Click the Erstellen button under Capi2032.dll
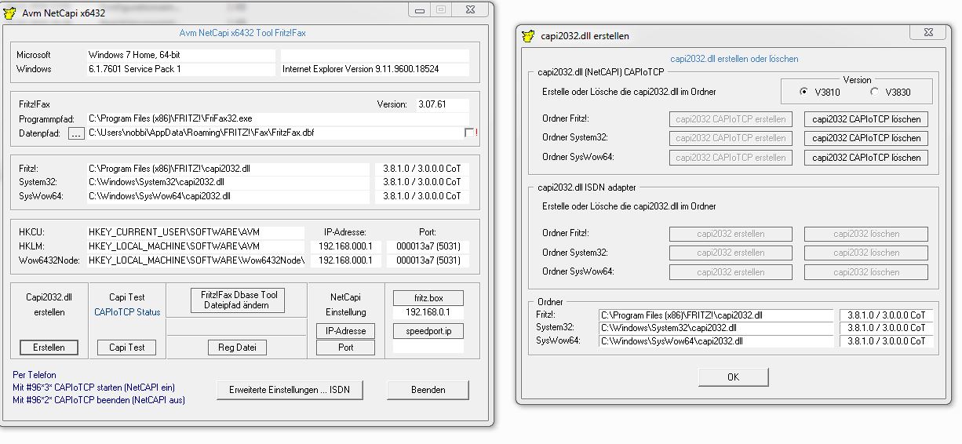 [49, 347]
